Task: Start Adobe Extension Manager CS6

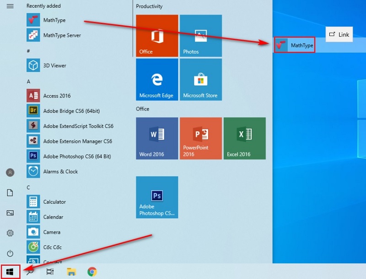Action: (x=77, y=141)
